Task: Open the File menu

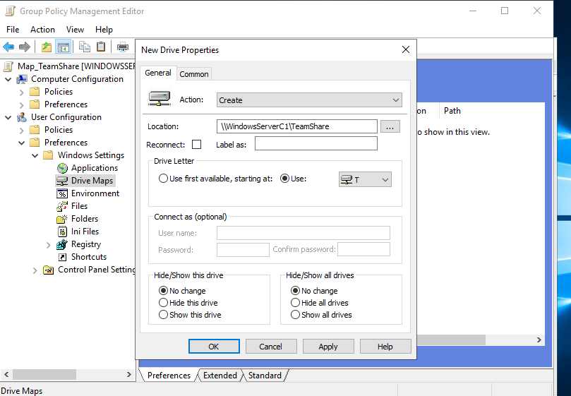Action: click(13, 30)
